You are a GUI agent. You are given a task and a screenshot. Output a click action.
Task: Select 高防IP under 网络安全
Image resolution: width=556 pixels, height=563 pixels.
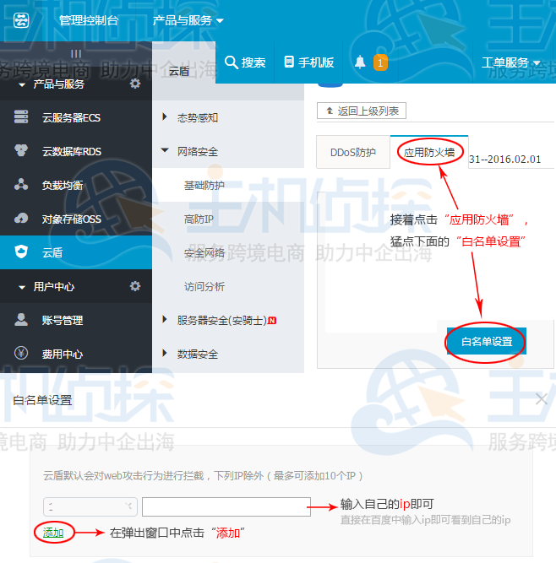[199, 219]
